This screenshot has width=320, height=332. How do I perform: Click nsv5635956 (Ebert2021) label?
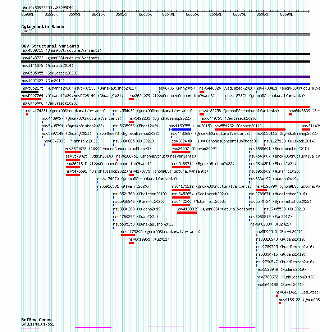(x=137, y=126)
